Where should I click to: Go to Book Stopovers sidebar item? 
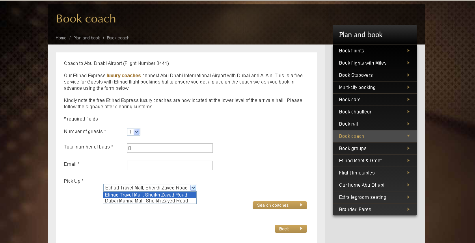click(x=374, y=75)
